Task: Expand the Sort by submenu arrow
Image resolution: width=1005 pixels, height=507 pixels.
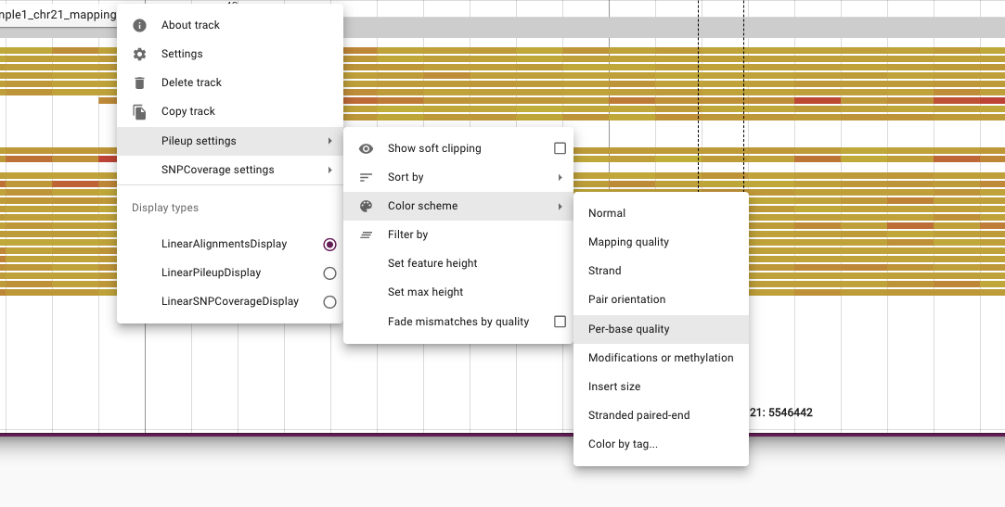Action: tap(560, 177)
